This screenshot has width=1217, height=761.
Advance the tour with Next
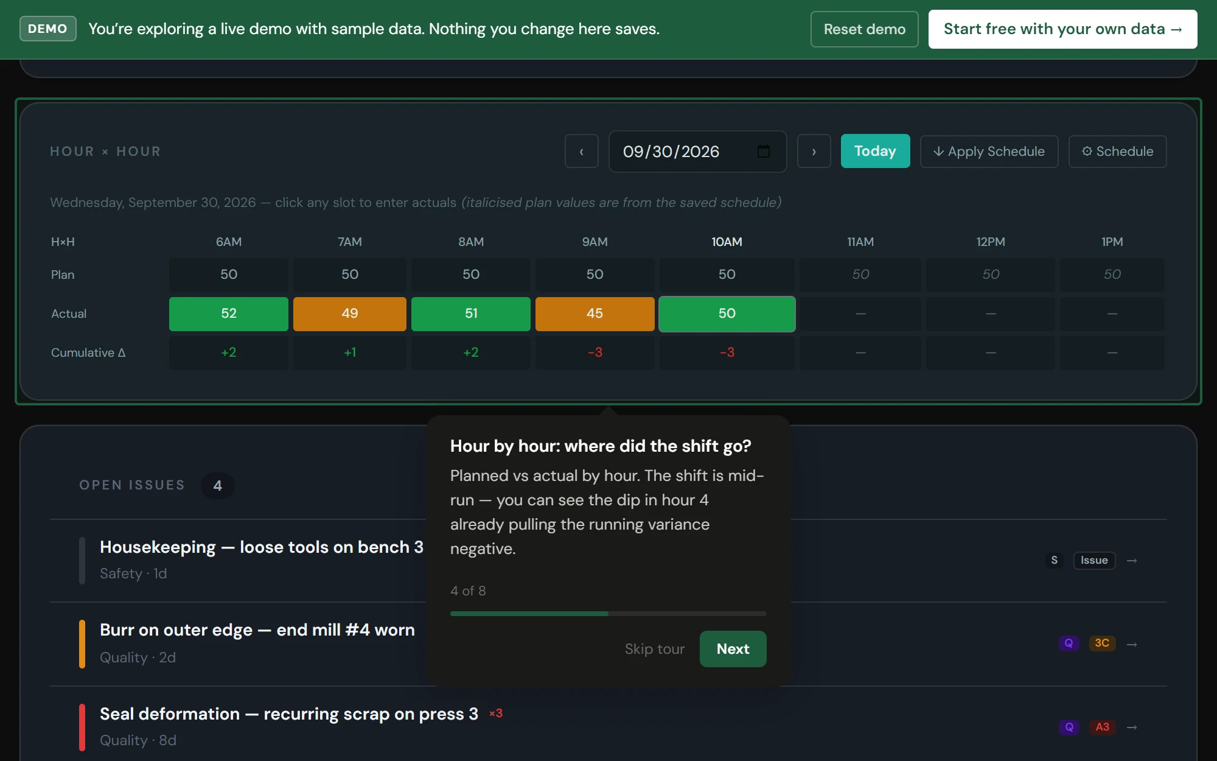pos(733,649)
